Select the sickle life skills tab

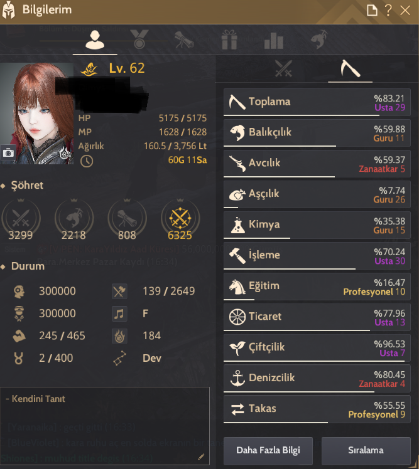[350, 68]
